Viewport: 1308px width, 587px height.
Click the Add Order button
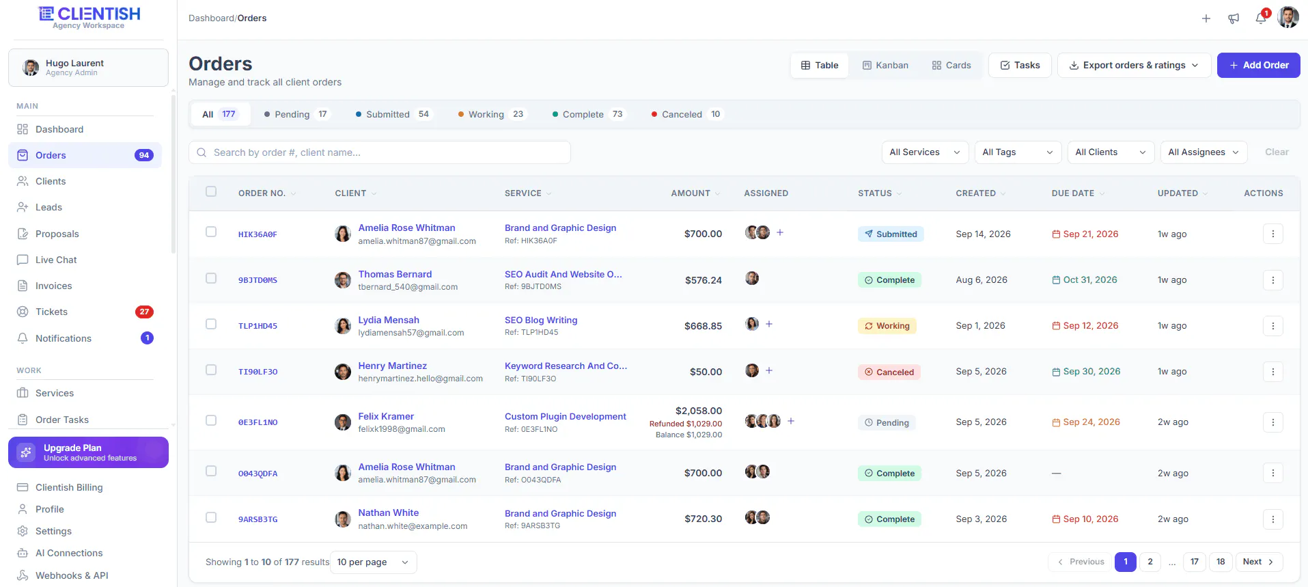[x=1258, y=66]
